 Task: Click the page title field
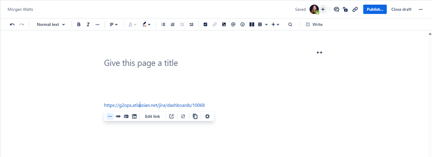coord(141,63)
